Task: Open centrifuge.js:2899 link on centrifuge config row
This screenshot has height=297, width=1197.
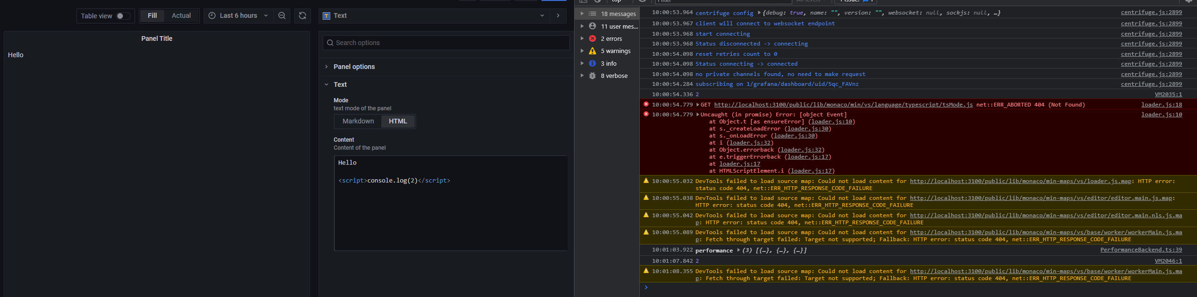Action: [x=1152, y=13]
